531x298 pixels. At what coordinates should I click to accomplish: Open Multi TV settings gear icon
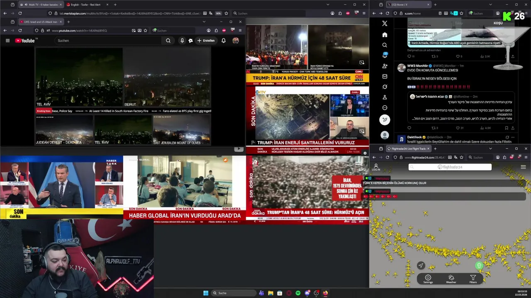(365, 153)
